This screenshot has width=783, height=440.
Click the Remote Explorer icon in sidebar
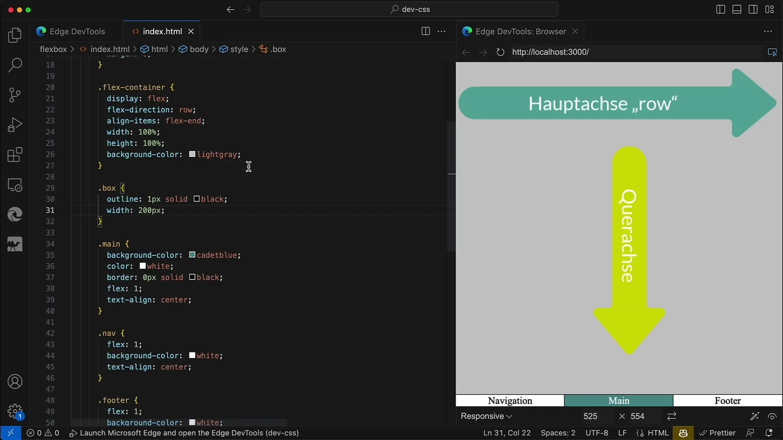[x=15, y=185]
